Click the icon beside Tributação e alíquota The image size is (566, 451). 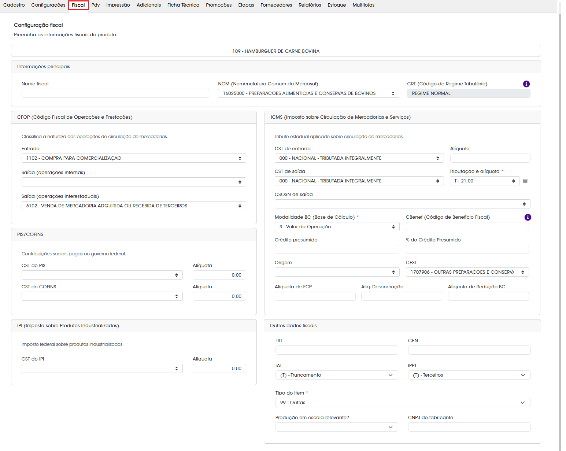coord(525,181)
